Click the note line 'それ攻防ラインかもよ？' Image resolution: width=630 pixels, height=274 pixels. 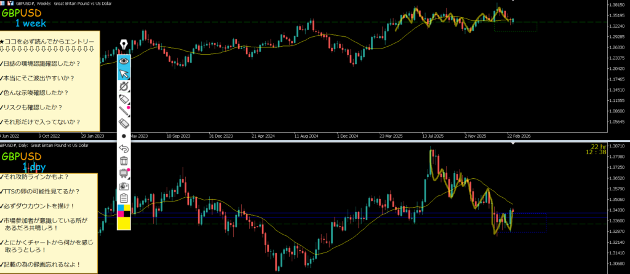pyautogui.click(x=34, y=176)
